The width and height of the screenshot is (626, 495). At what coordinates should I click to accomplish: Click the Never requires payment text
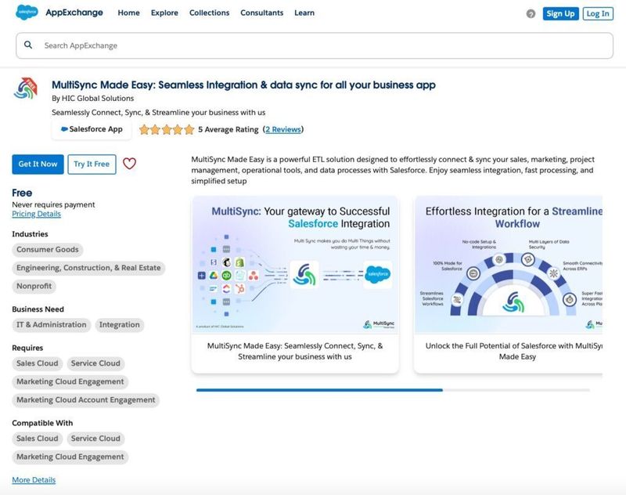click(53, 204)
